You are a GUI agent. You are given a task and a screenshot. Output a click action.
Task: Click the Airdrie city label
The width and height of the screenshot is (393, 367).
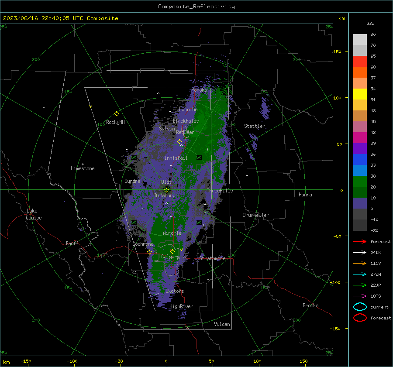(x=172, y=233)
